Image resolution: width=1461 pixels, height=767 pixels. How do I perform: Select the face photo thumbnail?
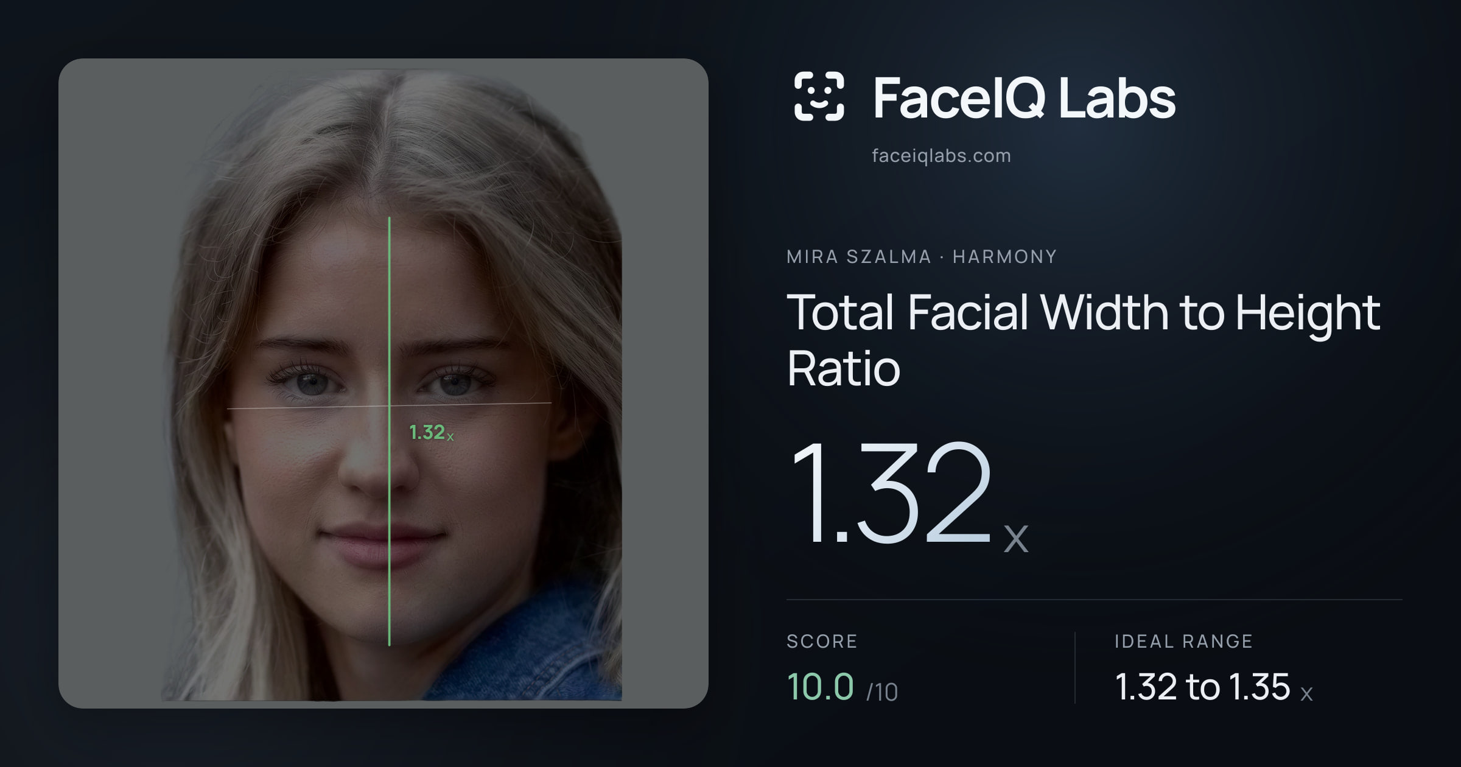[x=384, y=383]
